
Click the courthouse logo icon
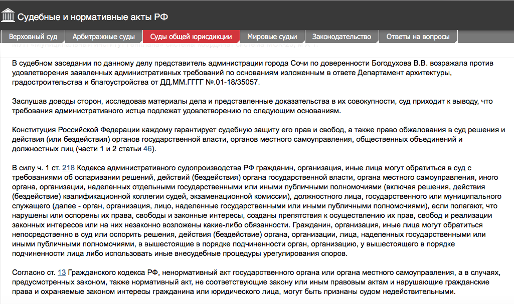pos(8,16)
